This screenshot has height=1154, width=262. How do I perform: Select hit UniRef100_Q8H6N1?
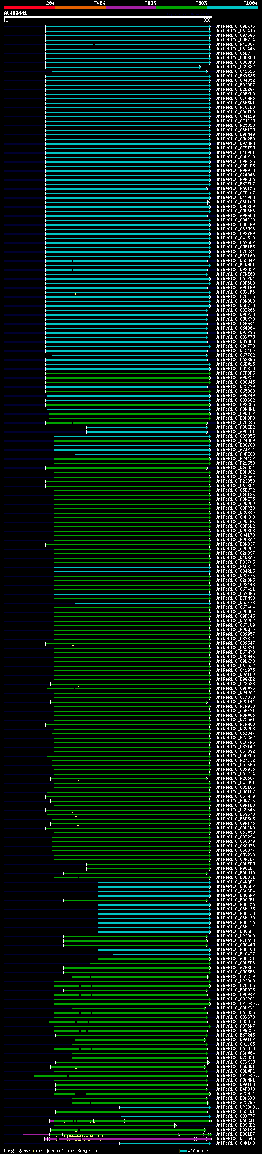(x=235, y=103)
